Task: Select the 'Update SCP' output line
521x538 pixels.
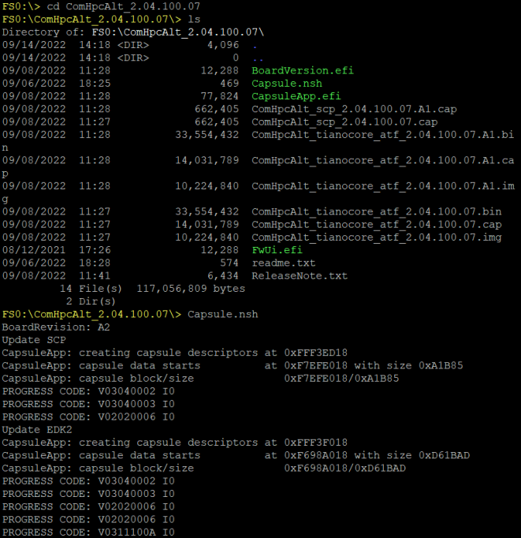Action: [34, 339]
